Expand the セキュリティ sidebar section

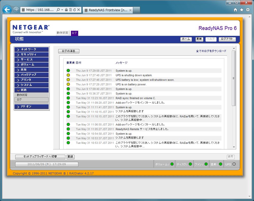[x=32, y=54]
